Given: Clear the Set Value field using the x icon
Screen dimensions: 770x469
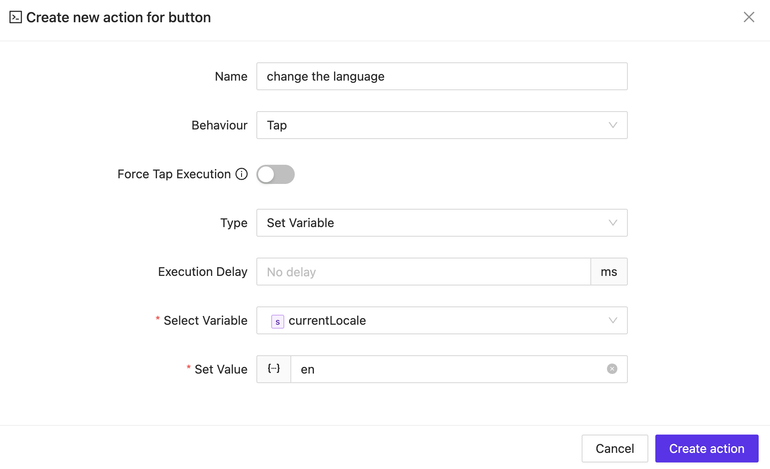Looking at the screenshot, I should pyautogui.click(x=612, y=369).
